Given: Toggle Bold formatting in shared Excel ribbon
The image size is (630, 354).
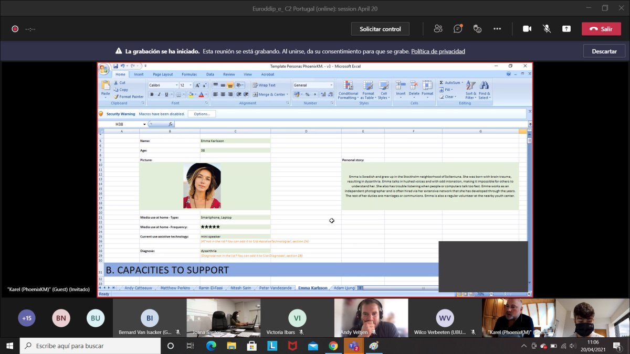Looking at the screenshot, I should (x=152, y=94).
